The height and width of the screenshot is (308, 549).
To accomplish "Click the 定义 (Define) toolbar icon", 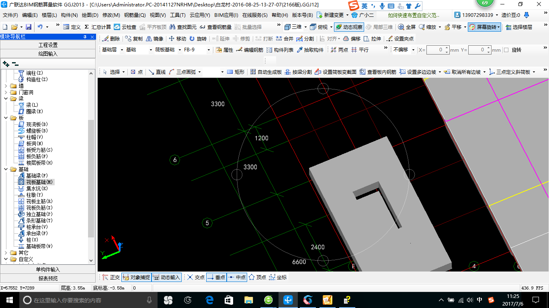I will (72, 27).
